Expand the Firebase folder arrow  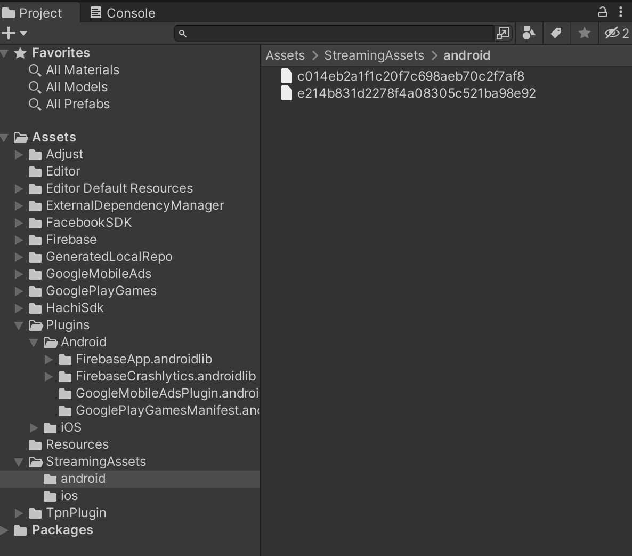pos(19,240)
